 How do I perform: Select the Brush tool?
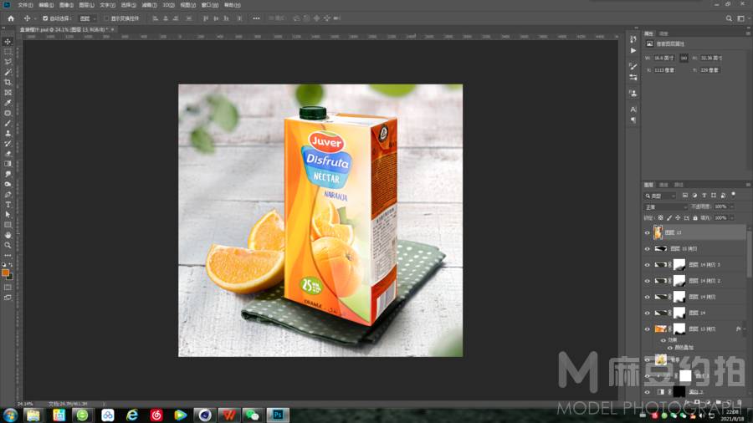point(8,123)
